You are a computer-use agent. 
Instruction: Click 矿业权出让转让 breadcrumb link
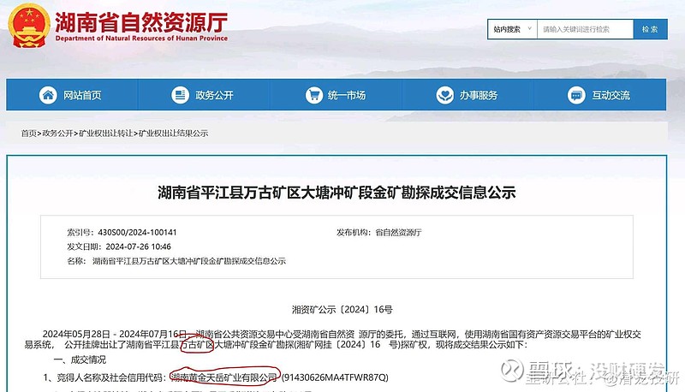(105, 134)
